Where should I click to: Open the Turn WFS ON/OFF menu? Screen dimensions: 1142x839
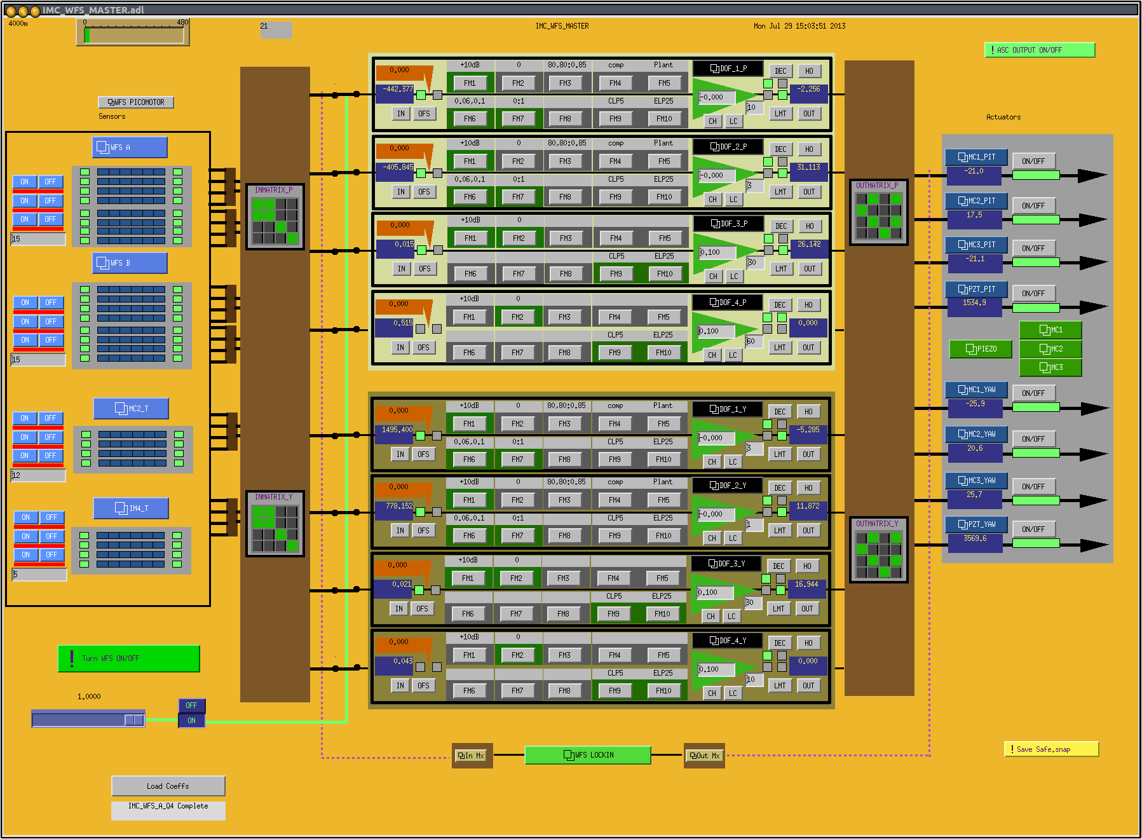tap(129, 658)
